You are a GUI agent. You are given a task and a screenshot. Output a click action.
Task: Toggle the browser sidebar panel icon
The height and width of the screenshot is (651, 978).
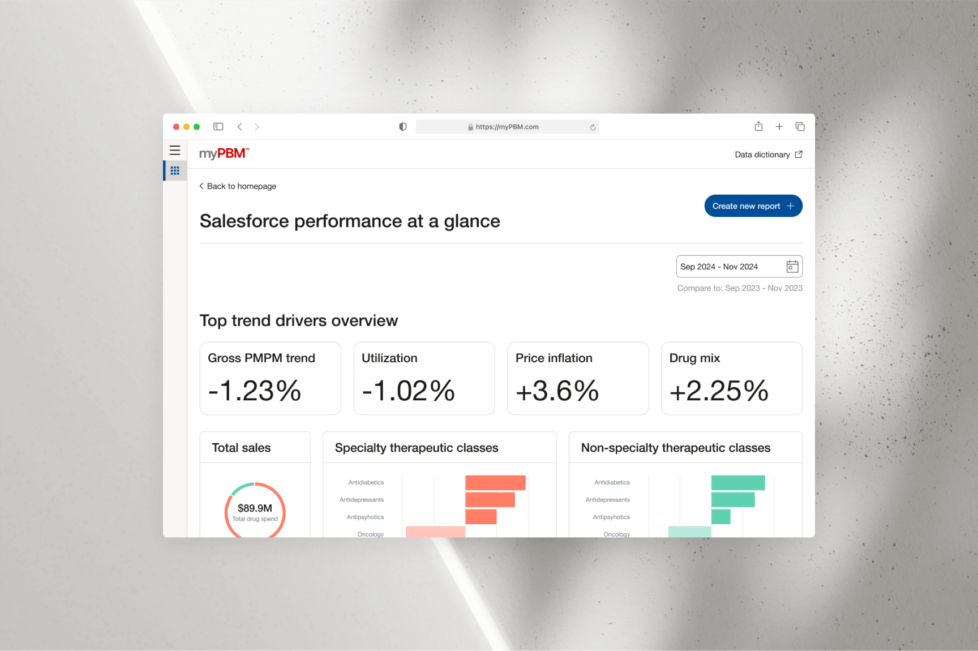pyautogui.click(x=218, y=127)
